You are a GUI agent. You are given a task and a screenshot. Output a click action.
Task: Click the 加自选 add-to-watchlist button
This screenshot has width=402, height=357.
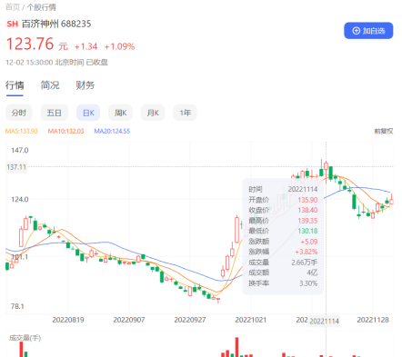pyautogui.click(x=368, y=31)
